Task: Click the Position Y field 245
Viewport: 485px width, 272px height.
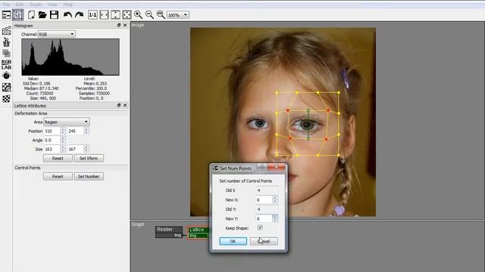Action: [76, 131]
